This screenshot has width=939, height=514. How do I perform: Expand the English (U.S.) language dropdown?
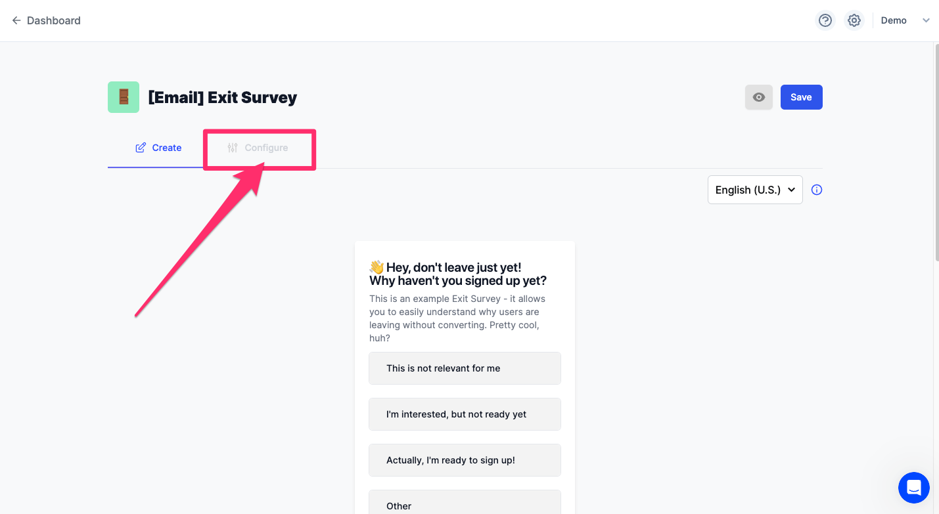(755, 190)
